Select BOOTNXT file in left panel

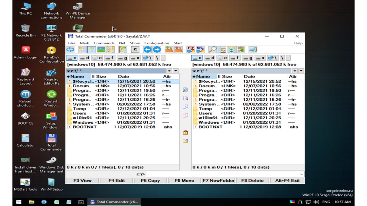tap(122, 127)
